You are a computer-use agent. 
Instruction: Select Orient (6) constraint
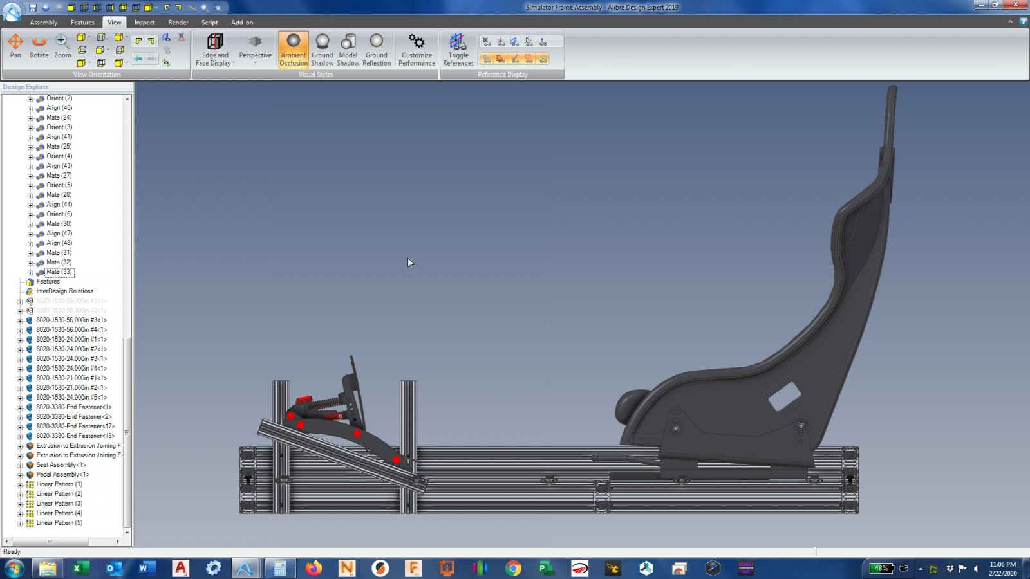59,214
